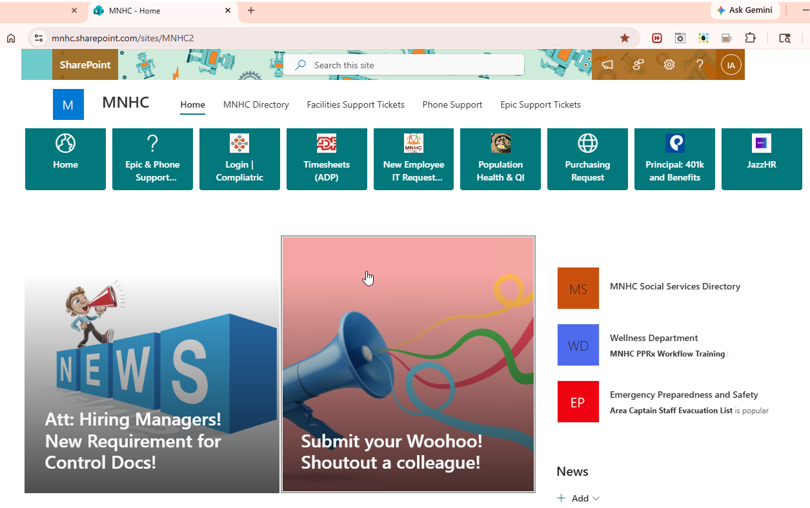Click the food image icon on Population Health & QI tile
The width and height of the screenshot is (810, 508).
point(501,143)
